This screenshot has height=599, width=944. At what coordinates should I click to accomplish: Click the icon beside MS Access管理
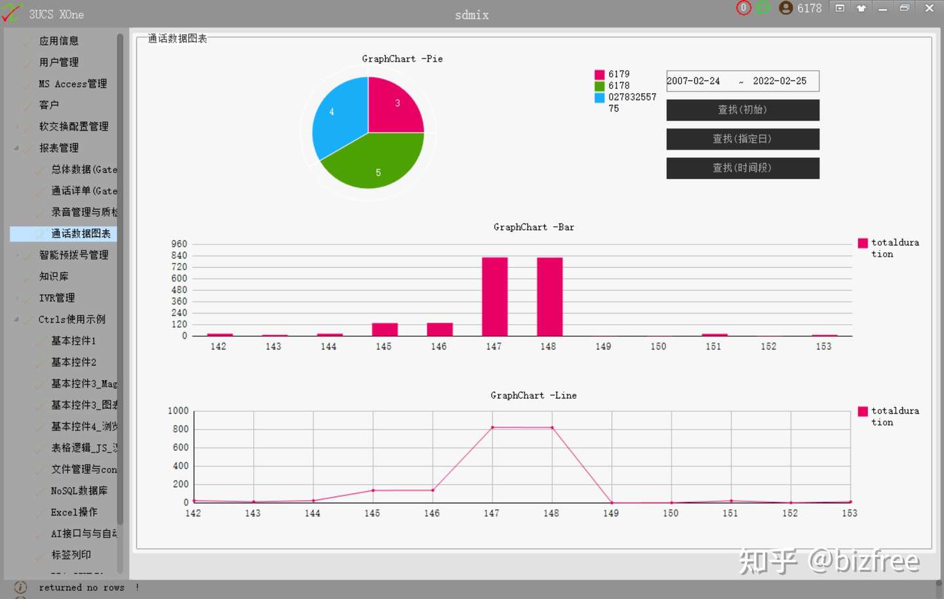pyautogui.click(x=26, y=85)
